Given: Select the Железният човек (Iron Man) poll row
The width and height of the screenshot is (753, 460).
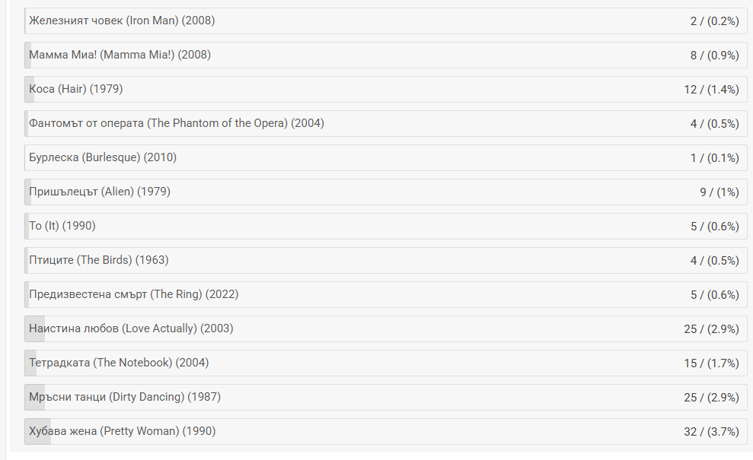Looking at the screenshot, I should point(385,21).
